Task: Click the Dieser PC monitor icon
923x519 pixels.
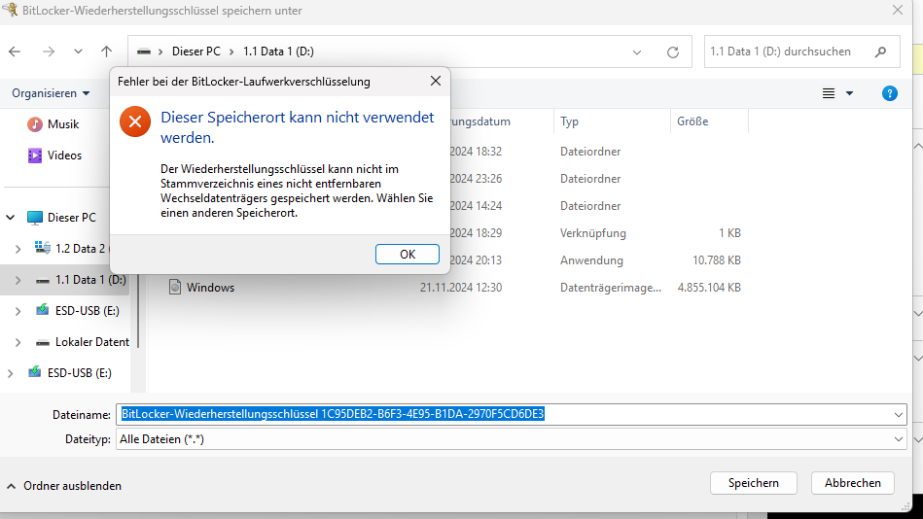Action: (35, 217)
